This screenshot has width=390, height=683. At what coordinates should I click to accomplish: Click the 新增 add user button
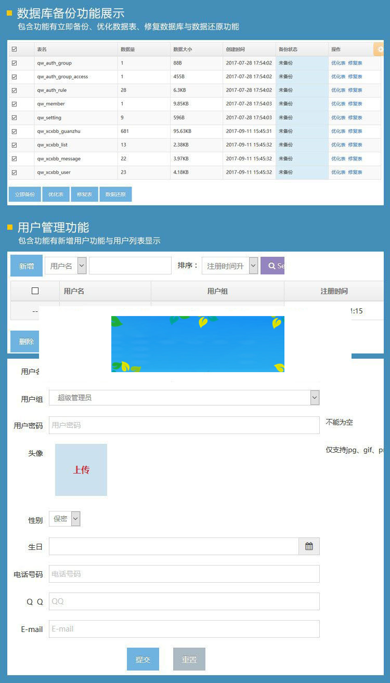pyautogui.click(x=27, y=266)
